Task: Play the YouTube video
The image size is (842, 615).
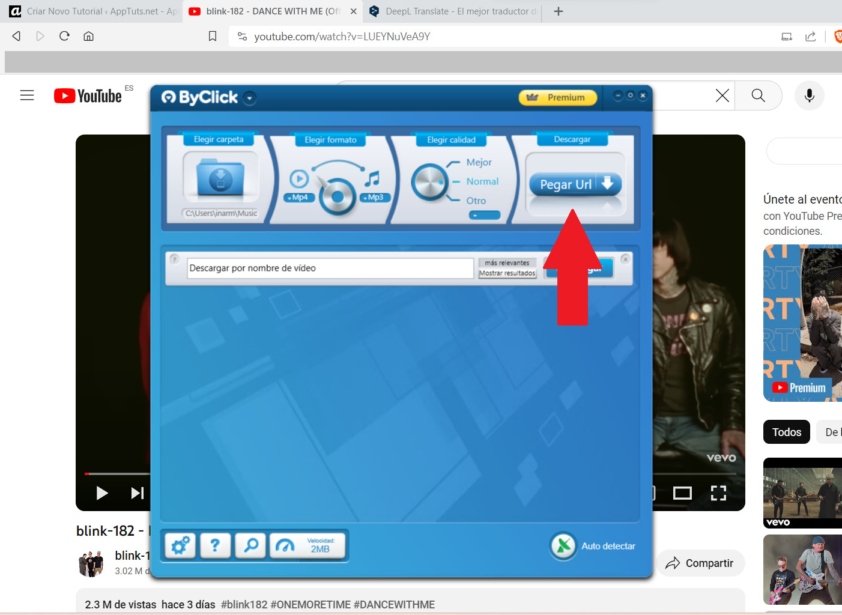Action: click(102, 493)
